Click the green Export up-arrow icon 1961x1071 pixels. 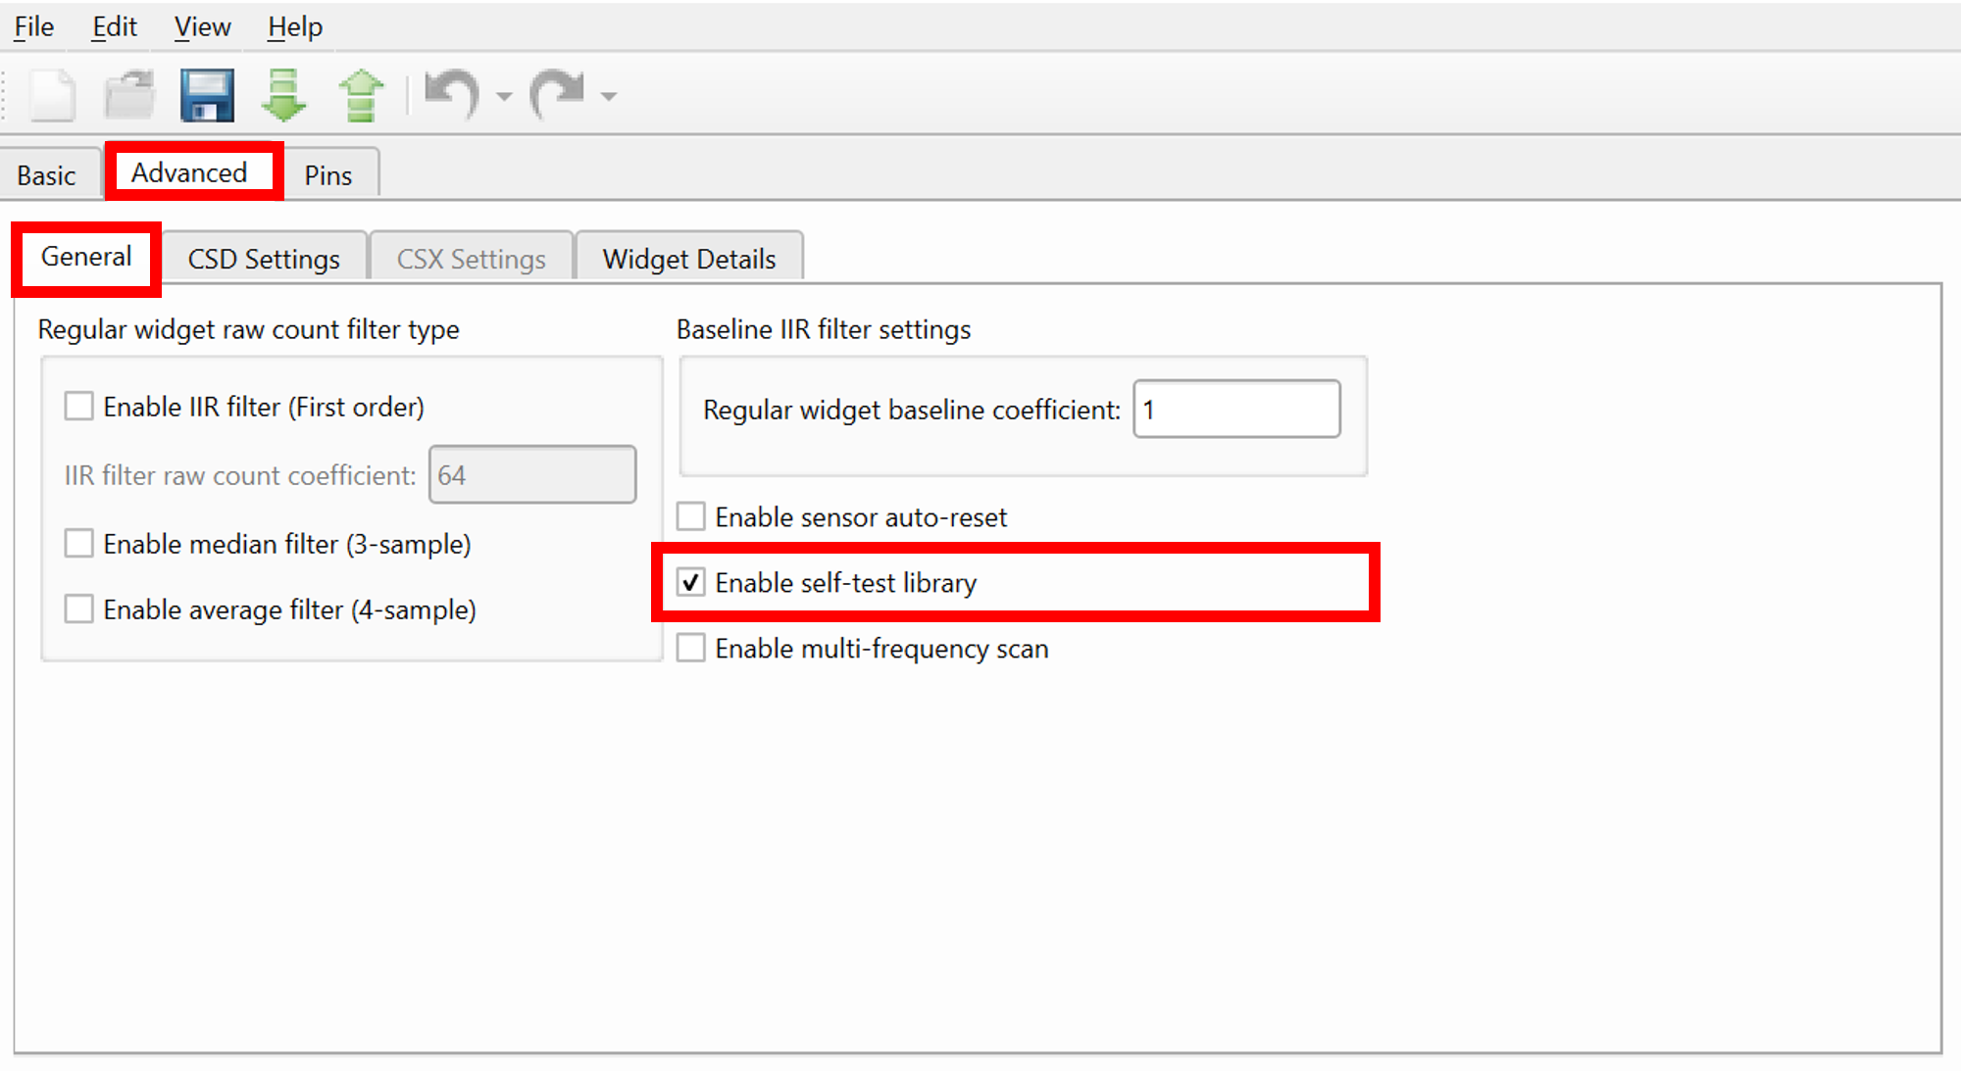(361, 95)
